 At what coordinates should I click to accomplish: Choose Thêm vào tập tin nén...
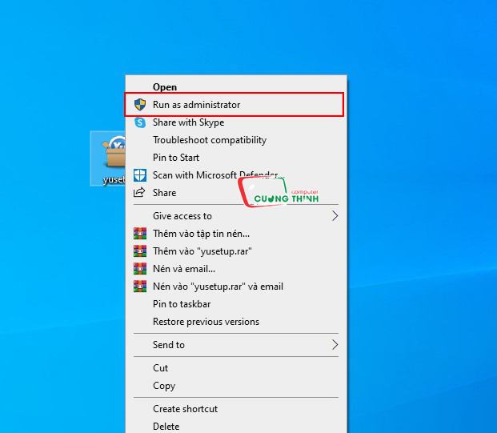[x=236, y=234]
